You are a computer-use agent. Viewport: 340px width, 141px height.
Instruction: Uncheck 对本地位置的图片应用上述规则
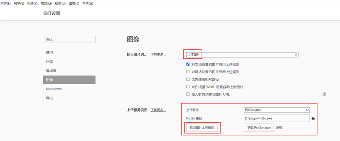click(188, 64)
